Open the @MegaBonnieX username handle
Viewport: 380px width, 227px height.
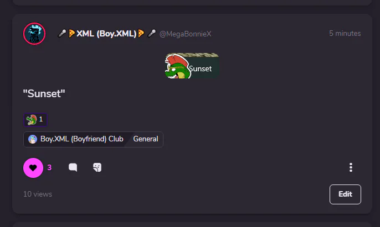pos(185,34)
